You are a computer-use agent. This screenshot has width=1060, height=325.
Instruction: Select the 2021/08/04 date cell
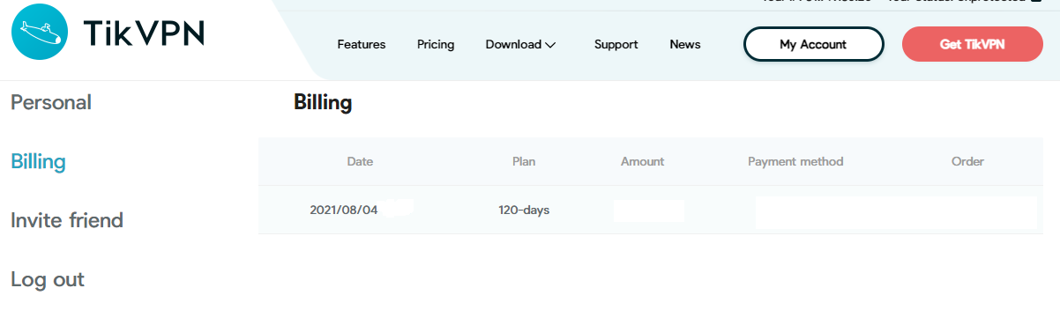(x=344, y=211)
